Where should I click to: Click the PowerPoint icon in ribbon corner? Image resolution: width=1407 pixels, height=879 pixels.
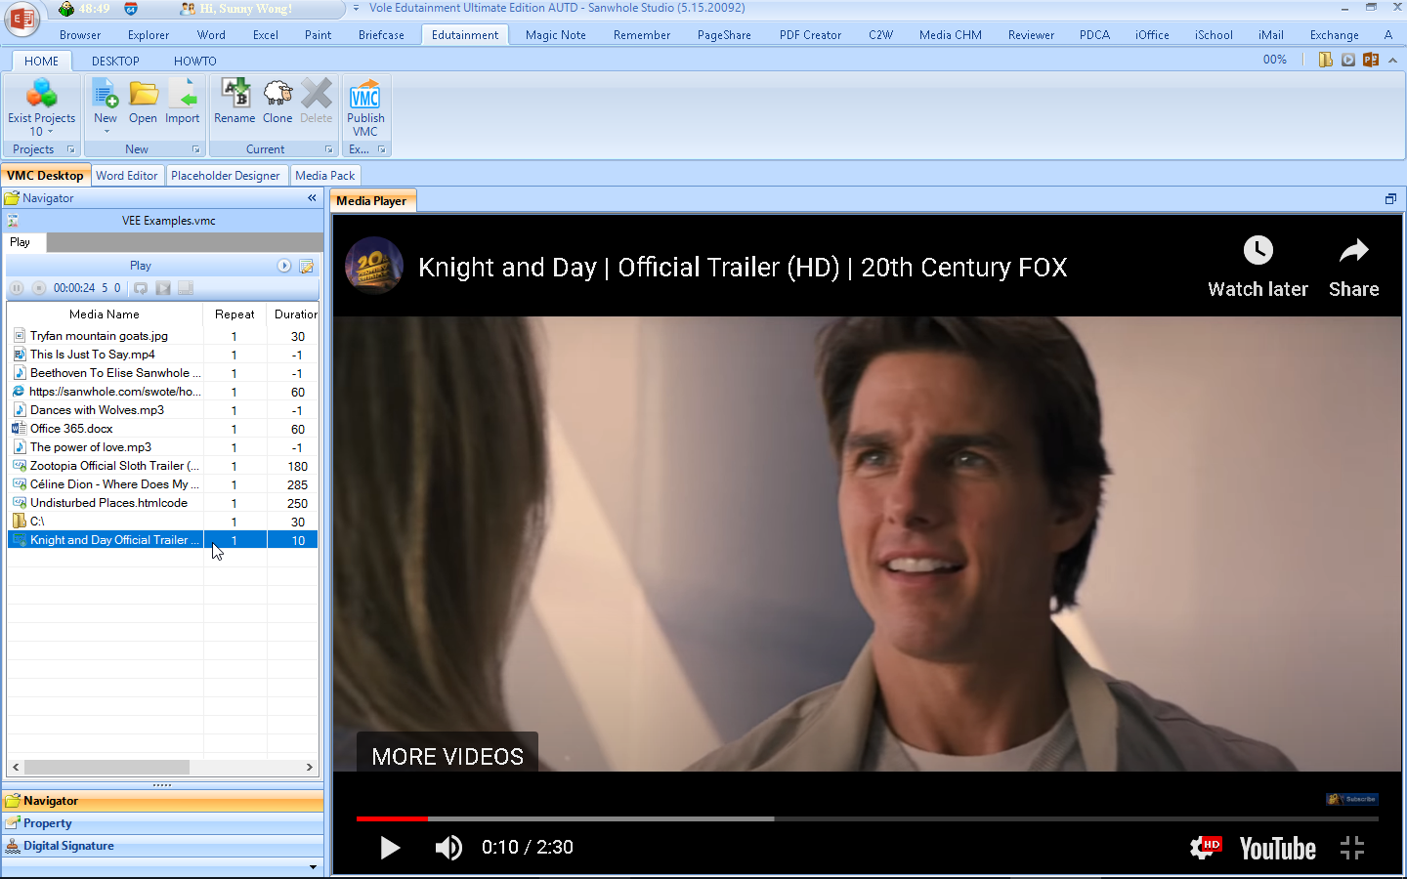pyautogui.click(x=1371, y=60)
